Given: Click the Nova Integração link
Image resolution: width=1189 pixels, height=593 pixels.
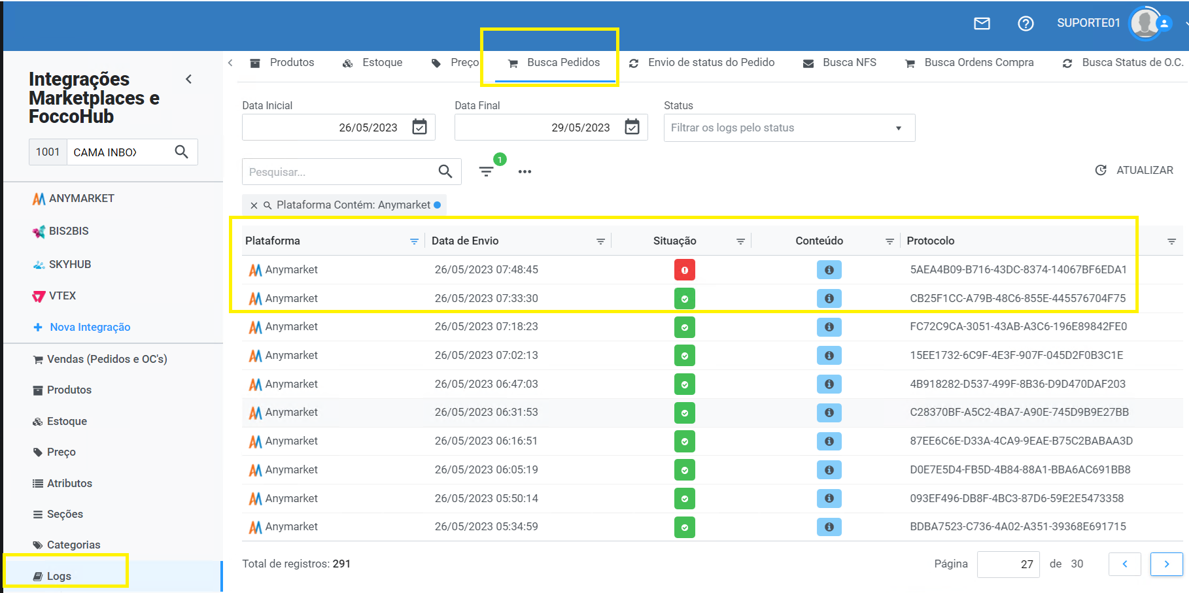Looking at the screenshot, I should click(82, 327).
